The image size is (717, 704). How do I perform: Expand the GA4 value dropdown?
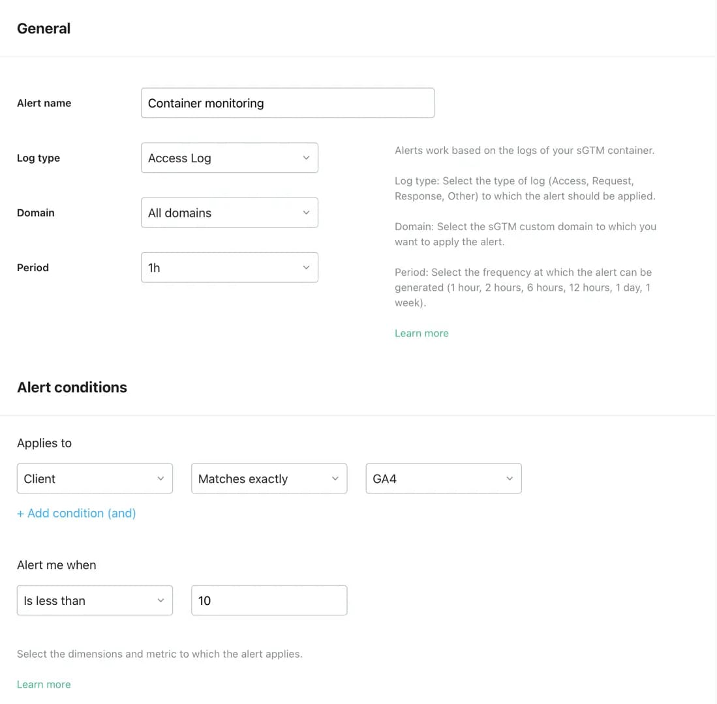(444, 478)
